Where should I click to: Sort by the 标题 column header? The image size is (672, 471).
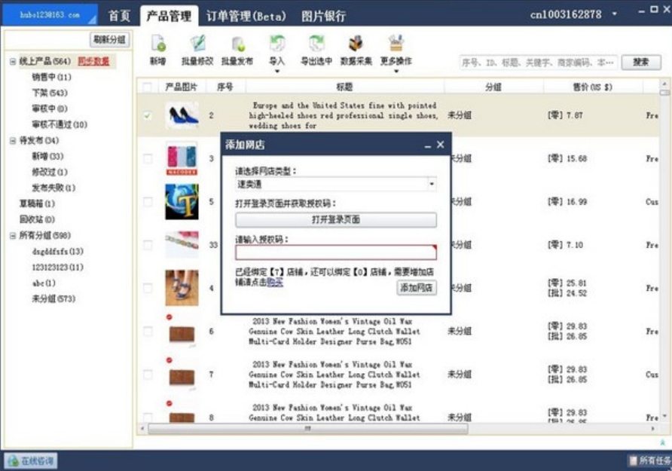click(x=344, y=87)
